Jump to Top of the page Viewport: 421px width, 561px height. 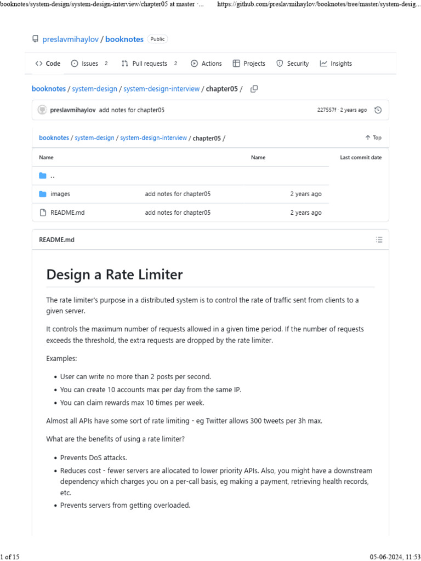[373, 138]
